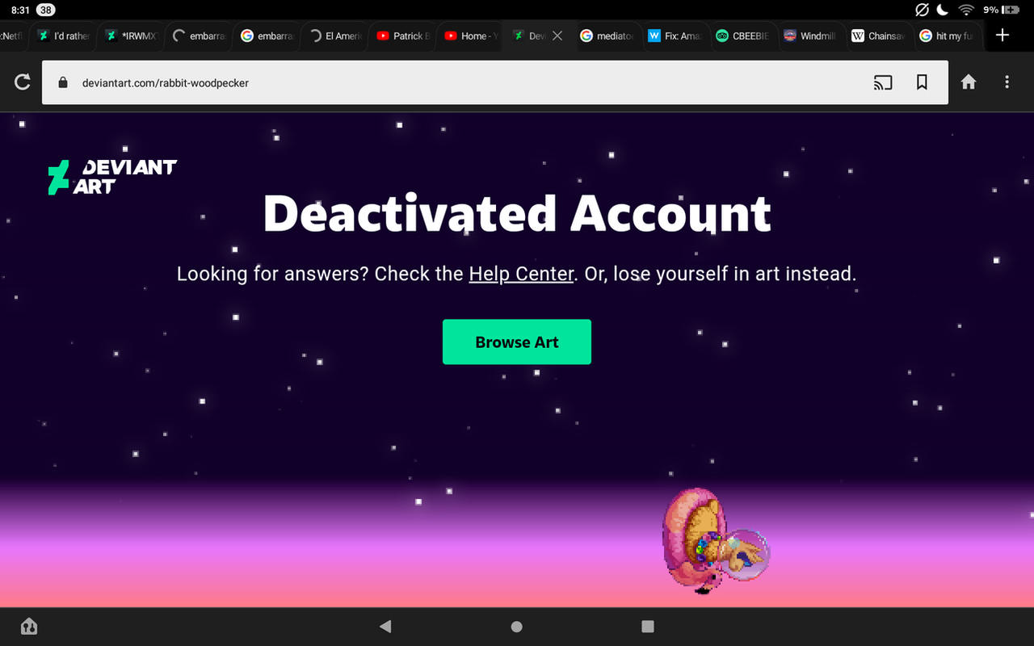Click the padlock site security icon
The width and height of the screenshot is (1034, 646).
coord(62,82)
